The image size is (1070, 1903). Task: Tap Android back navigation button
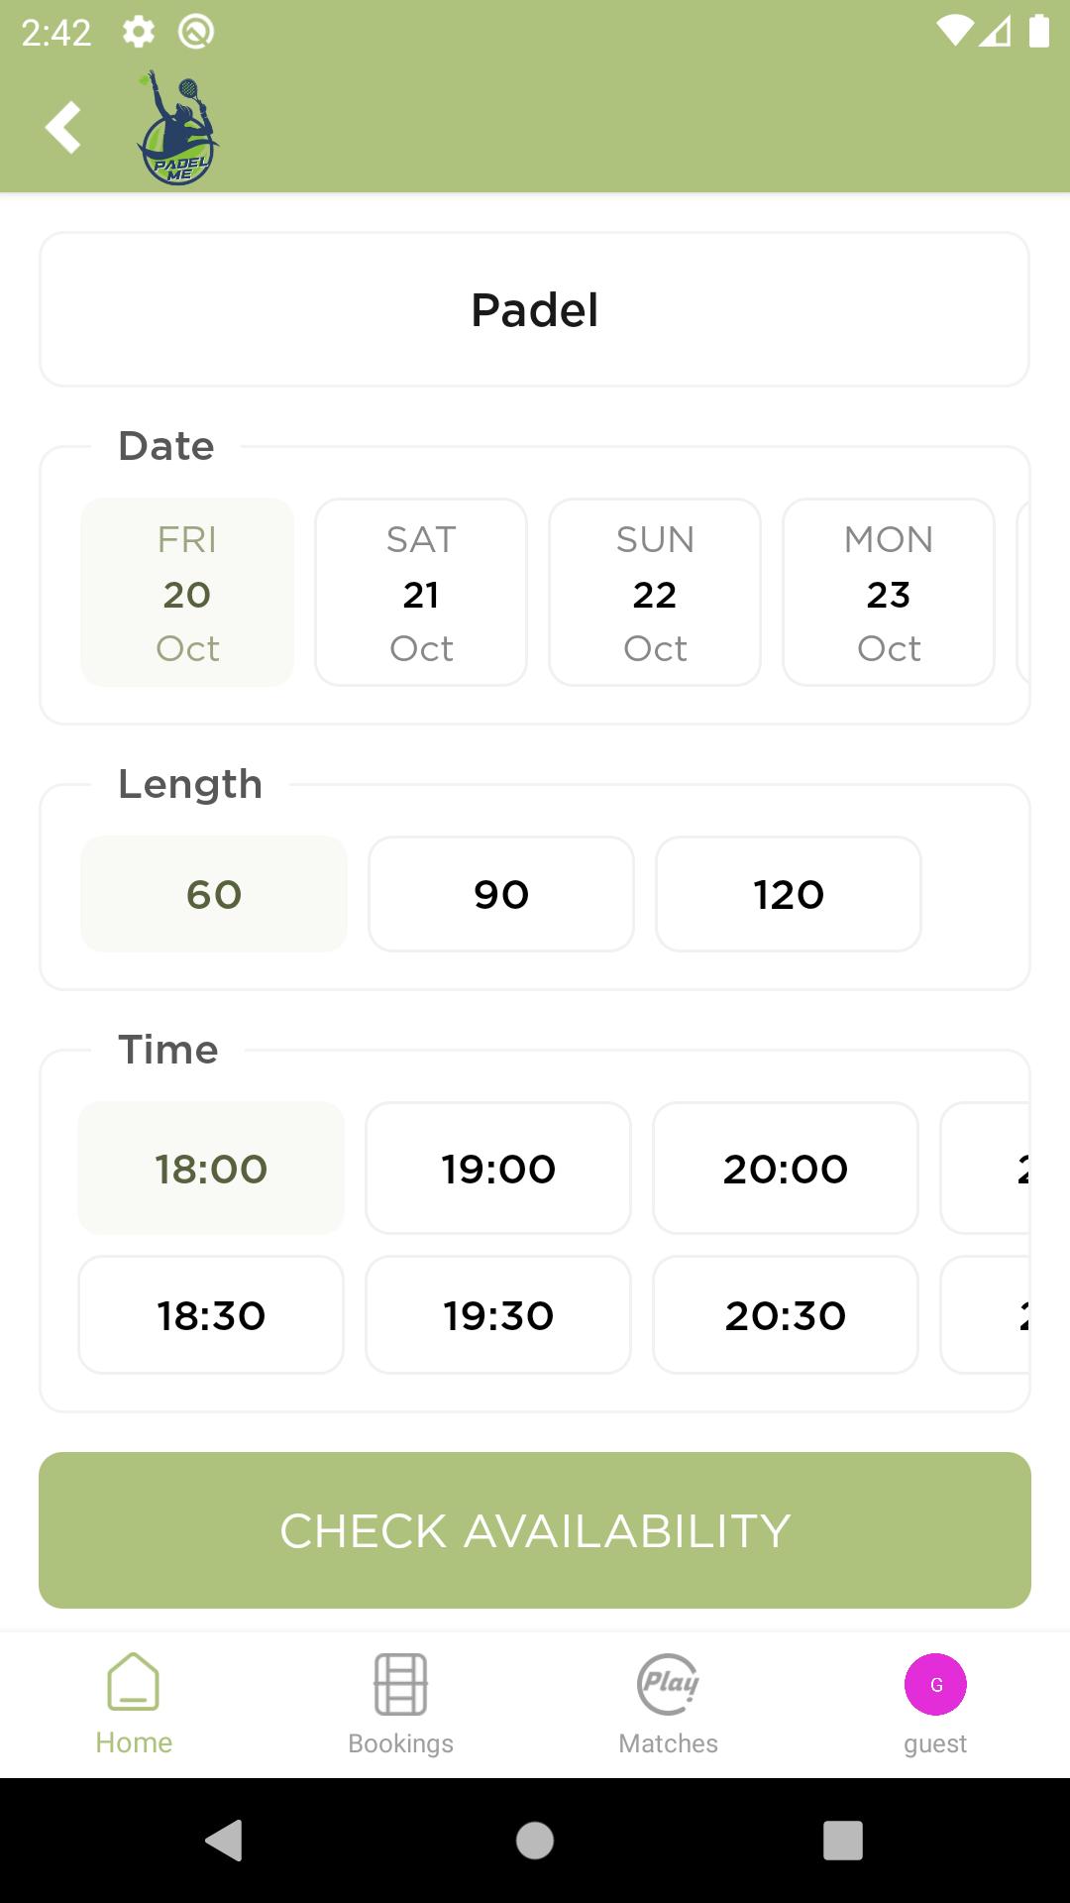(225, 1841)
